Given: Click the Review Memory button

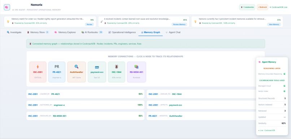Looking at the screenshot, I should (x=179, y=25).
